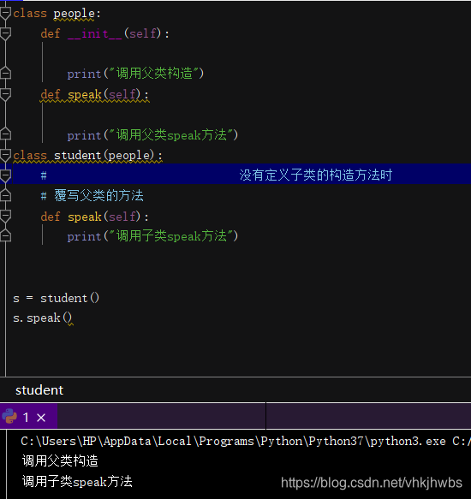Click console output 调用父类构造
The height and width of the screenshot is (499, 471).
click(60, 460)
